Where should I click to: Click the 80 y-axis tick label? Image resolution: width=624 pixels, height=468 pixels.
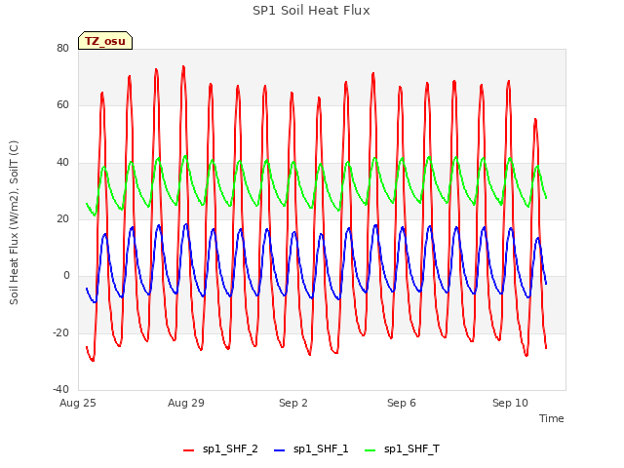click(62, 48)
